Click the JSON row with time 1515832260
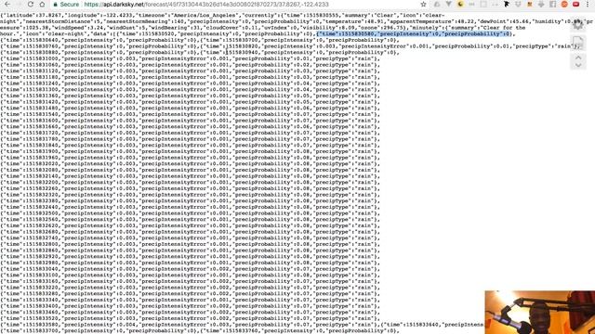595x334 pixels. (190, 188)
